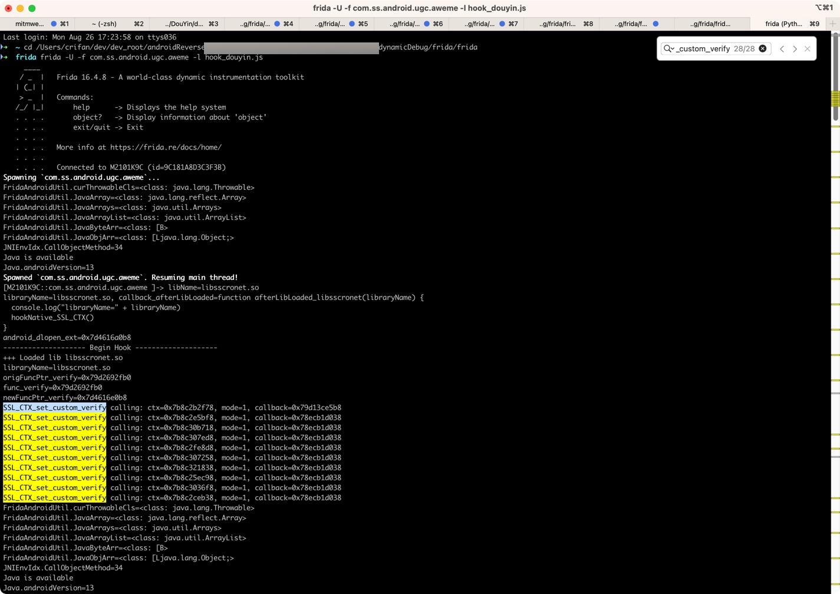Click the 'Begin Hook' separator line text

tap(110, 348)
